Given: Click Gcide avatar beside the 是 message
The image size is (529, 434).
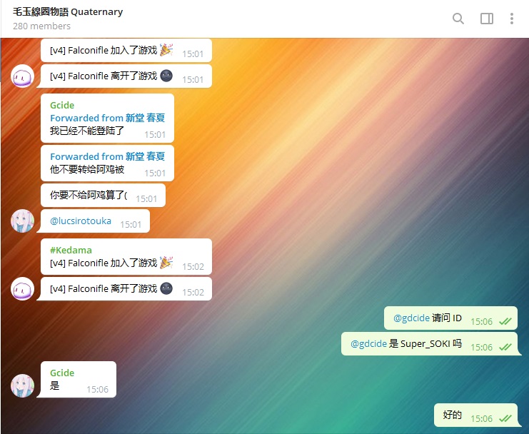Looking at the screenshot, I should [23, 385].
